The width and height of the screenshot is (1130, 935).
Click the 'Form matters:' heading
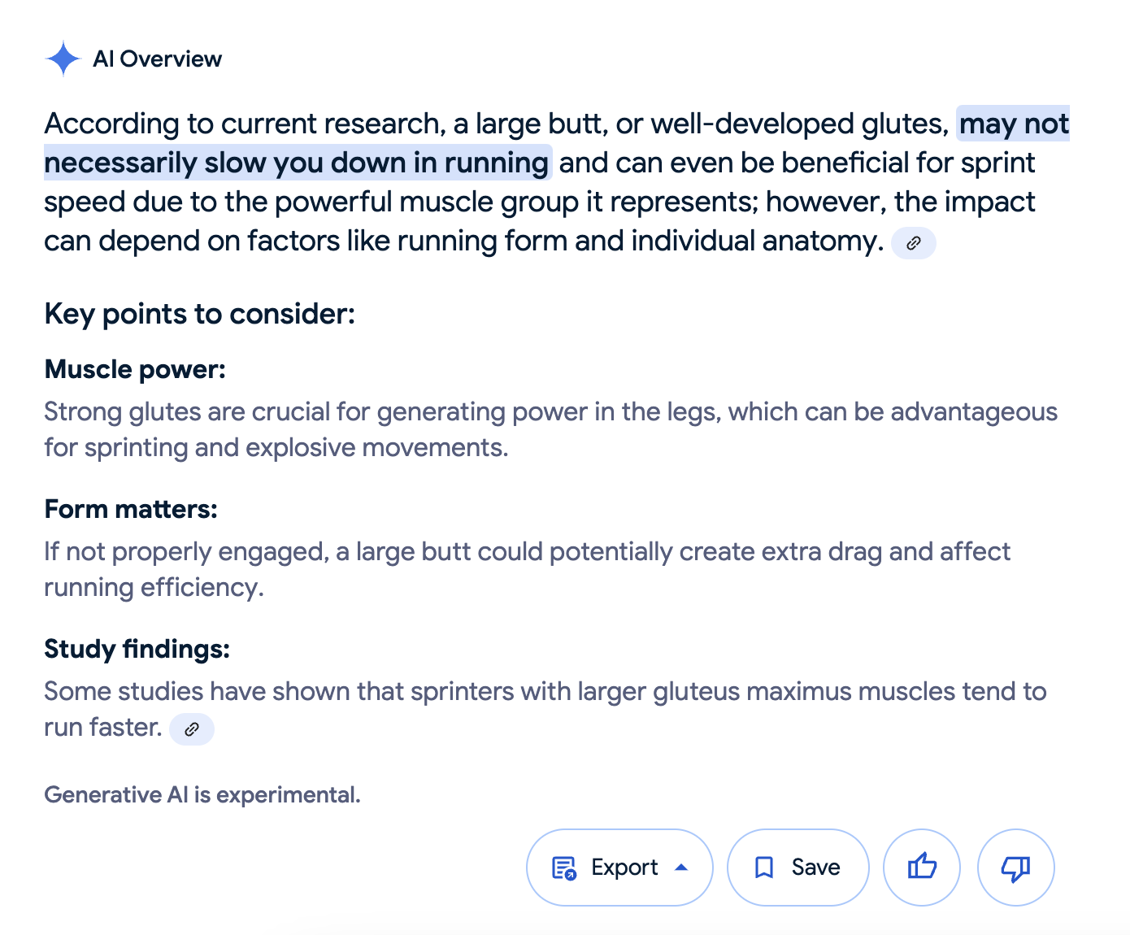tap(131, 509)
